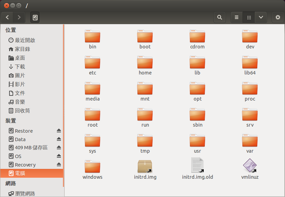The width and height of the screenshot is (285, 197).
Task: Select the opt folder
Action: tap(197, 92)
